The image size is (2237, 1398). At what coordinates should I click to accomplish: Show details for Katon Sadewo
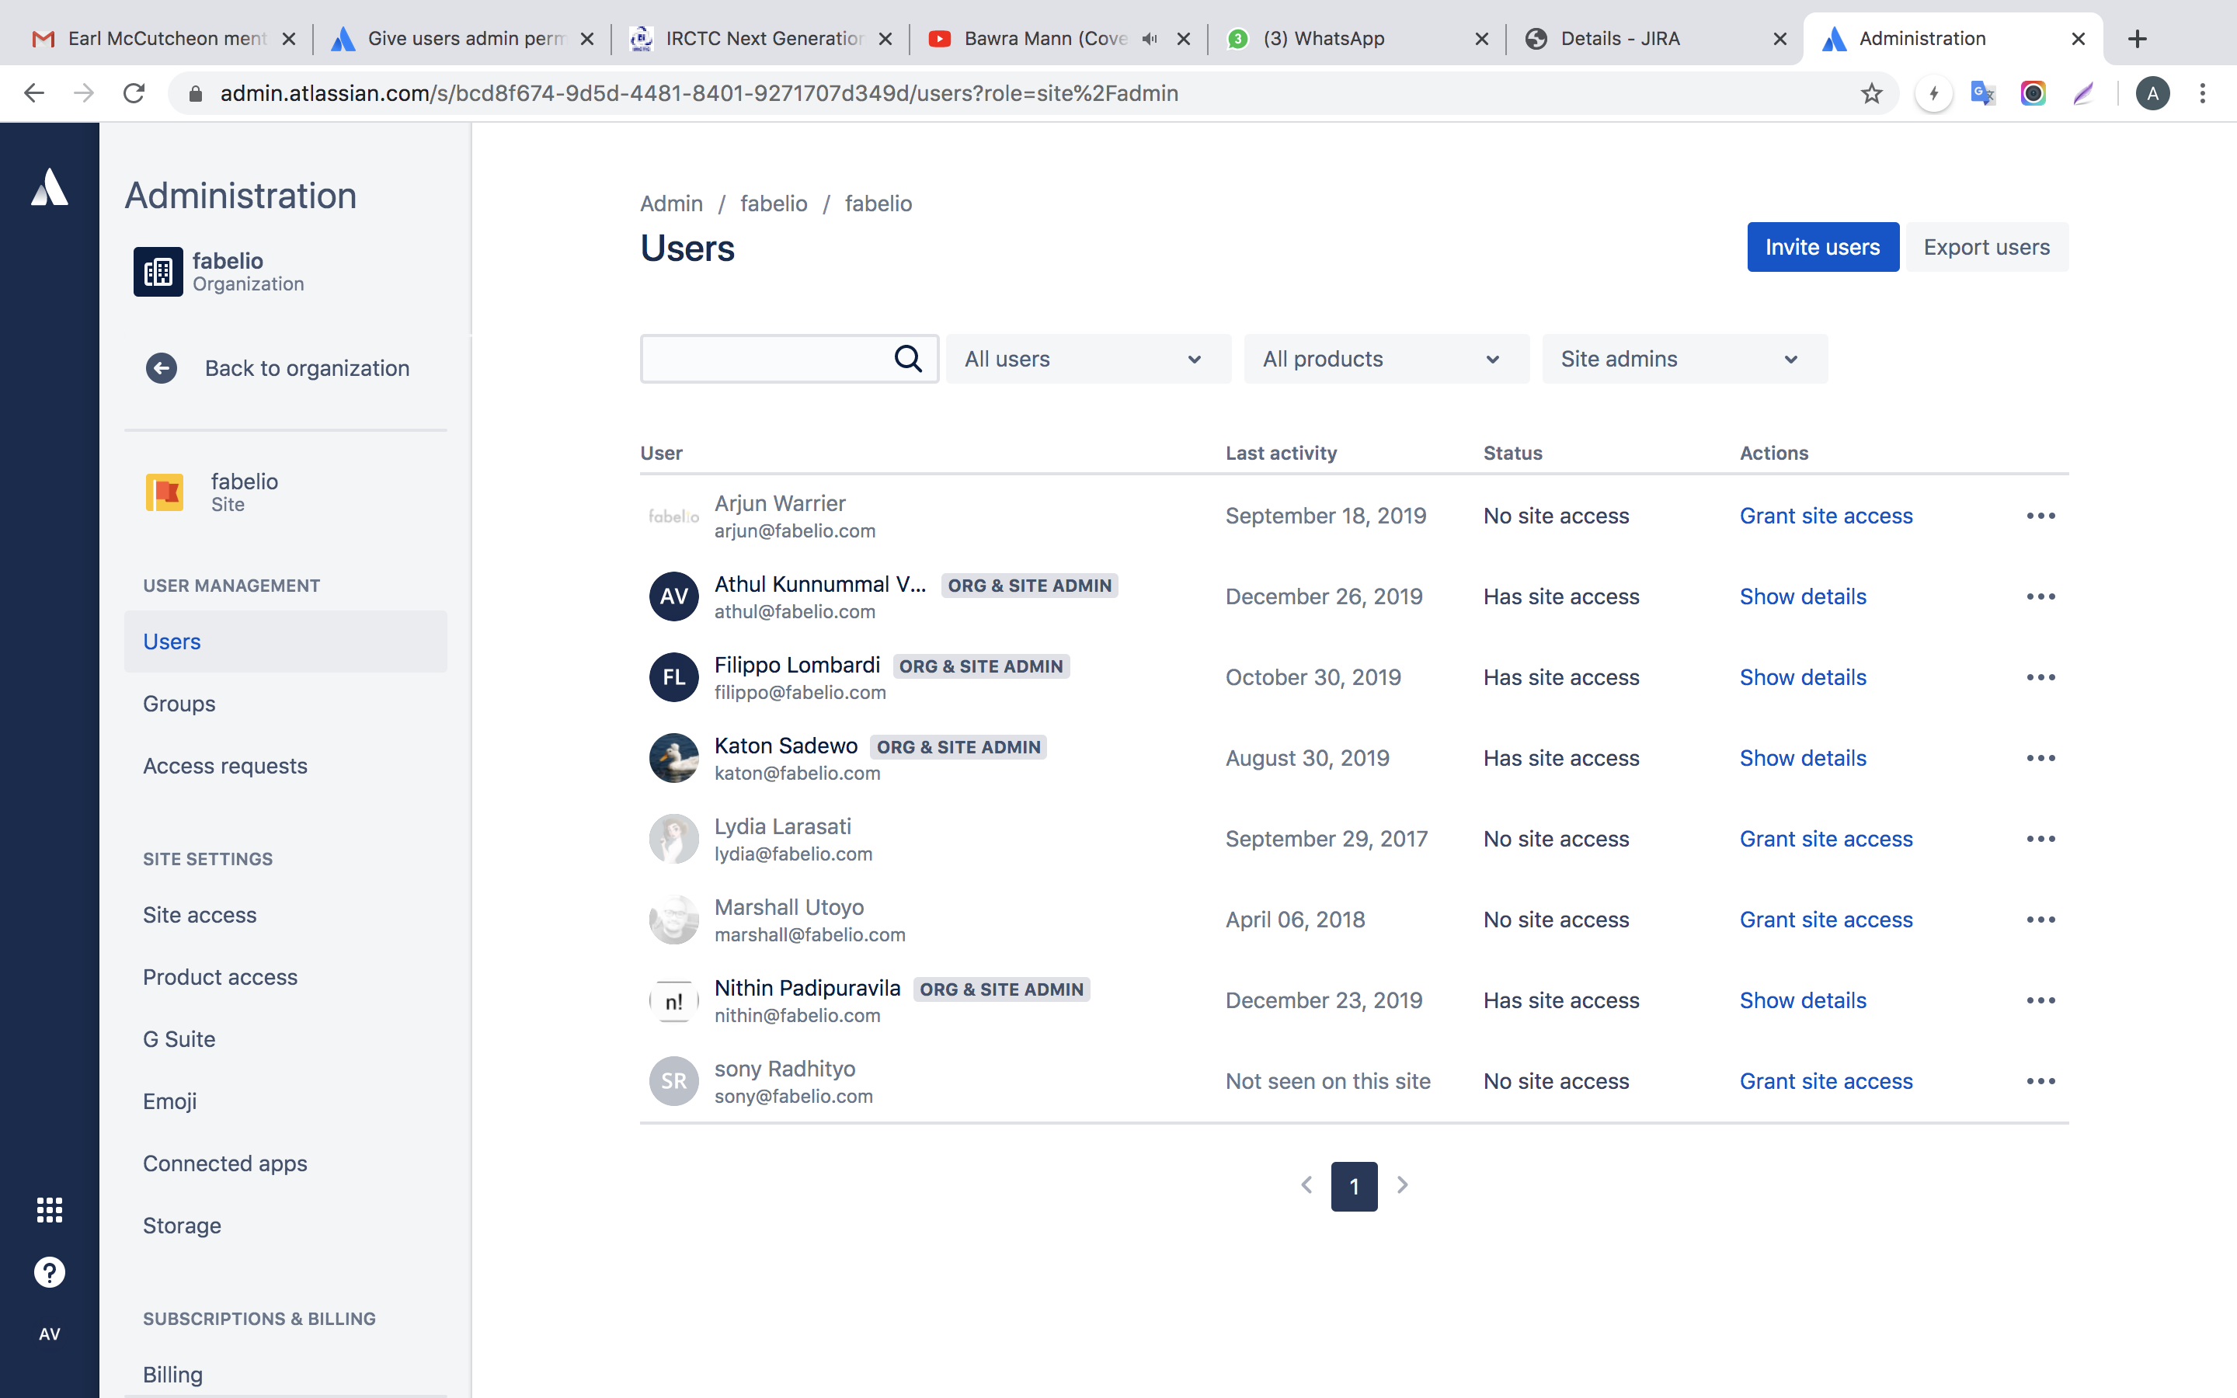click(x=1803, y=758)
